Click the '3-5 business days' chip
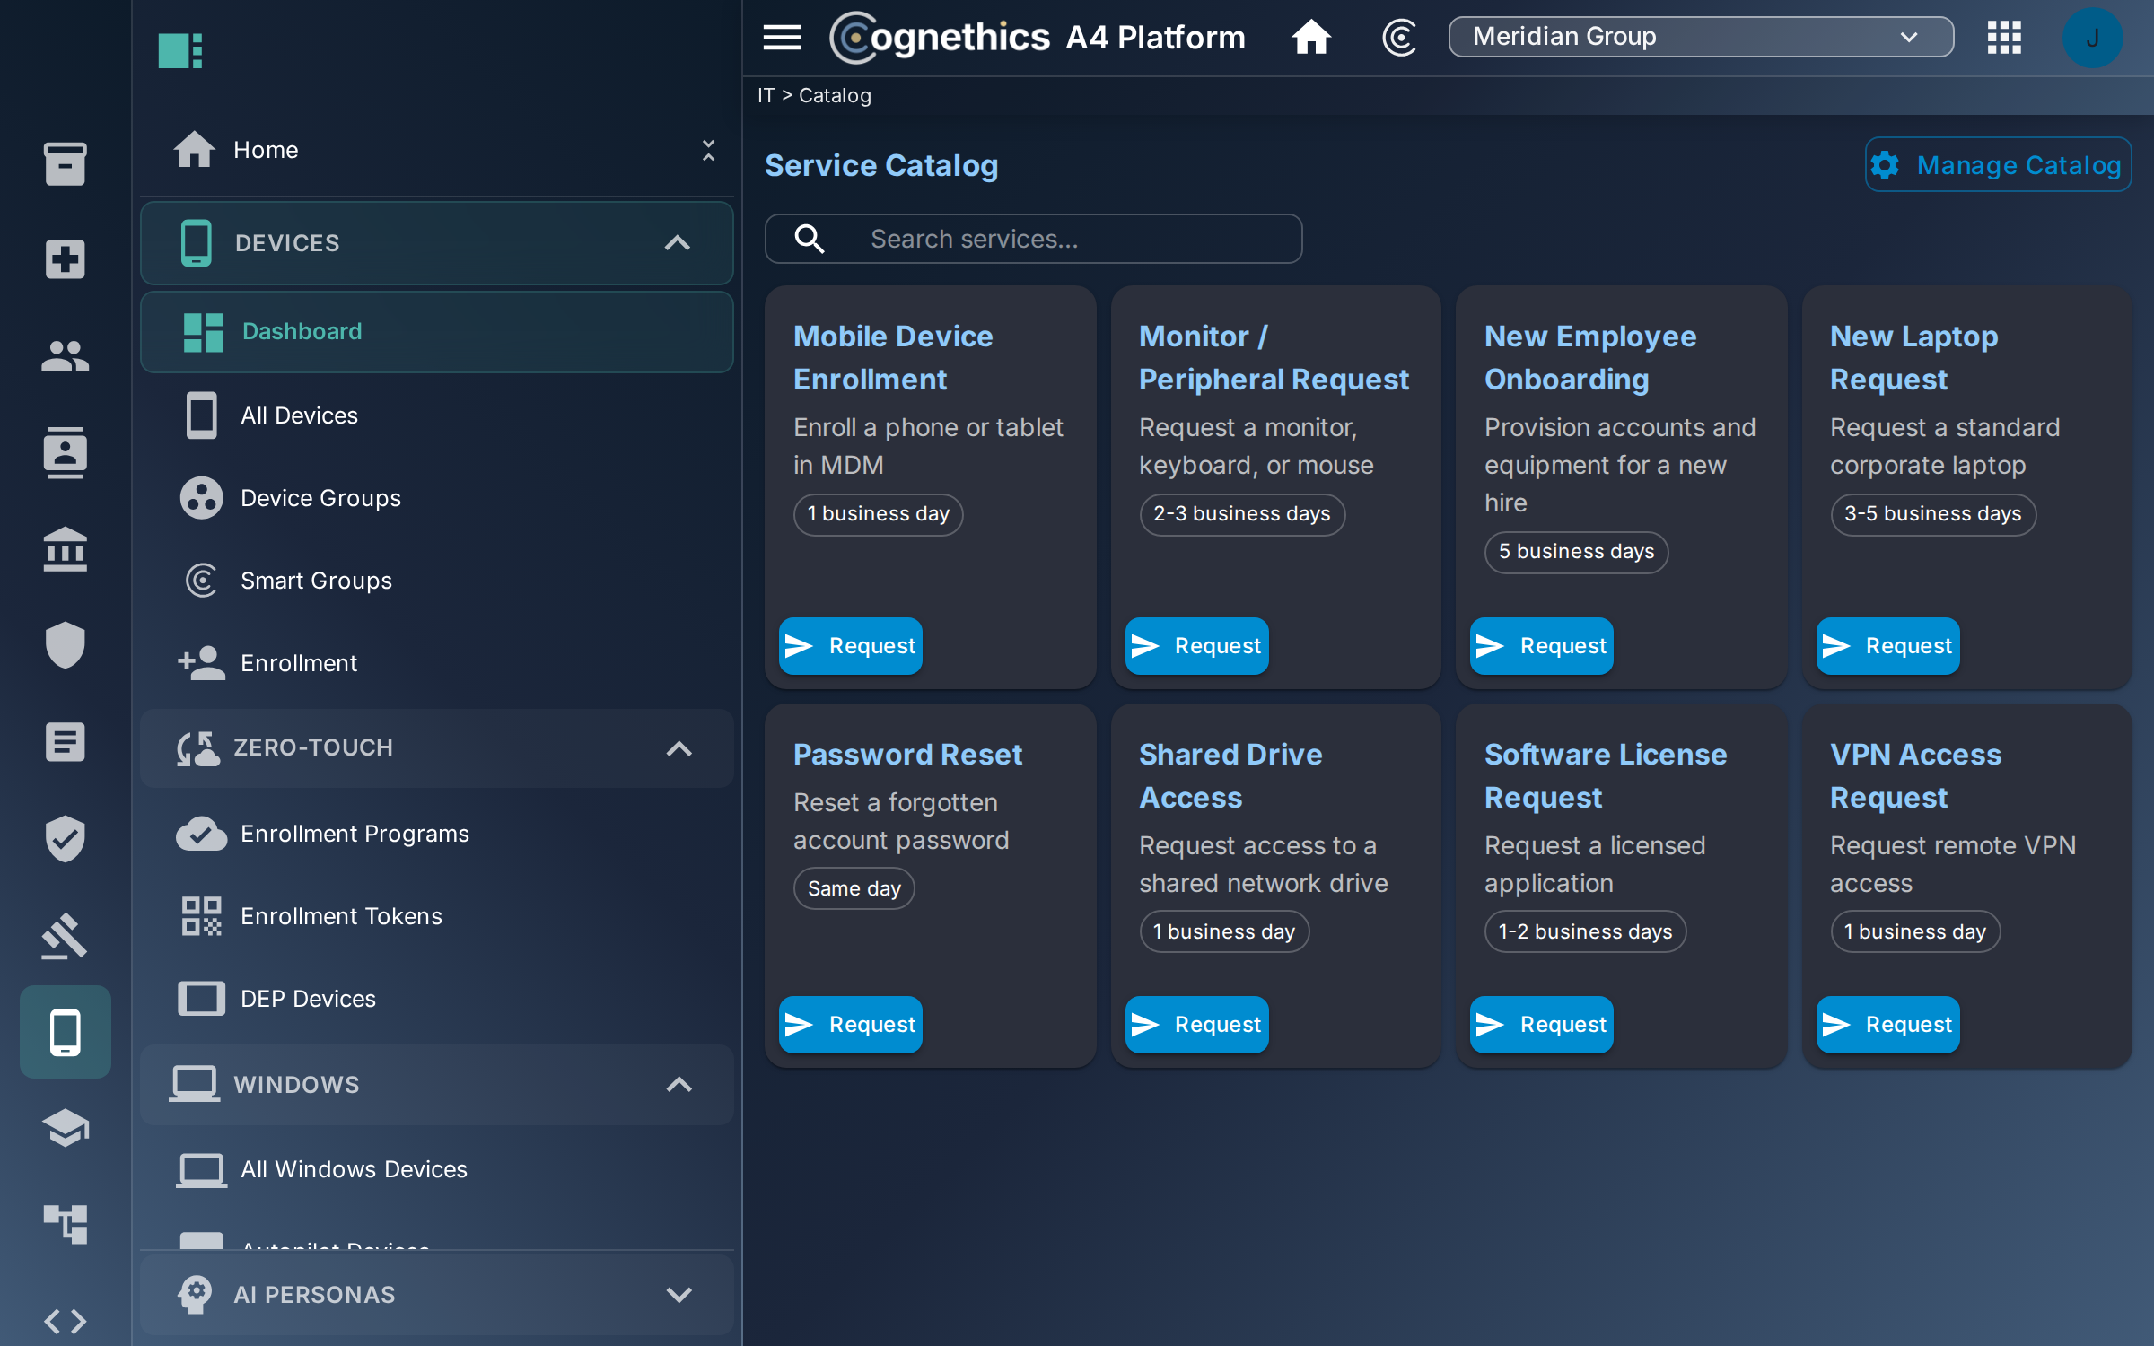2154x1346 pixels. (1933, 514)
